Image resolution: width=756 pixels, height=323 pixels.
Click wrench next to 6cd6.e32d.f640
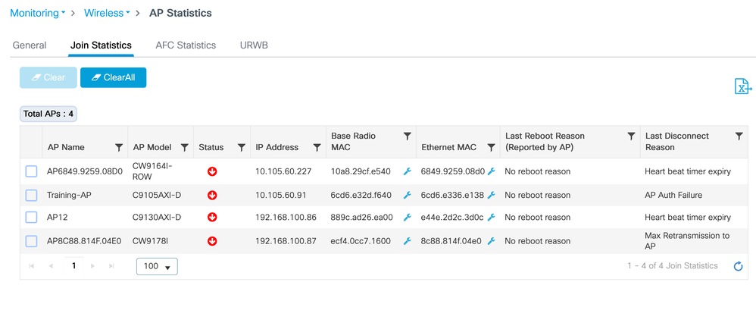(x=407, y=195)
